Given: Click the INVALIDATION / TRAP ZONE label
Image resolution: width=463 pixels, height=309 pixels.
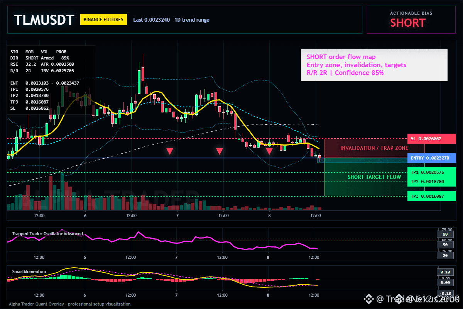Looking at the screenshot, I should click(x=374, y=148).
